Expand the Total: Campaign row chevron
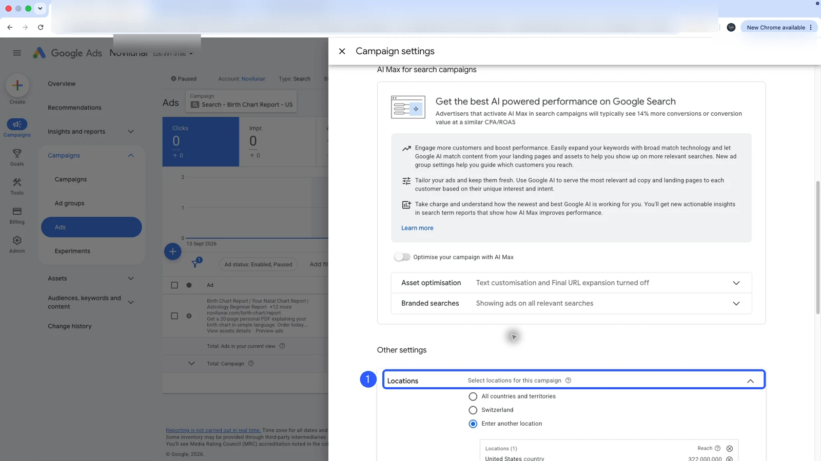This screenshot has width=821, height=461. point(191,364)
